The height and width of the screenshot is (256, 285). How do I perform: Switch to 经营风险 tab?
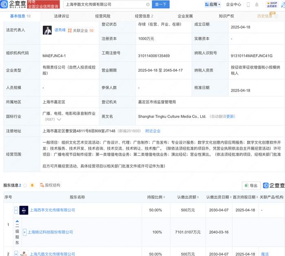(x=103, y=16)
